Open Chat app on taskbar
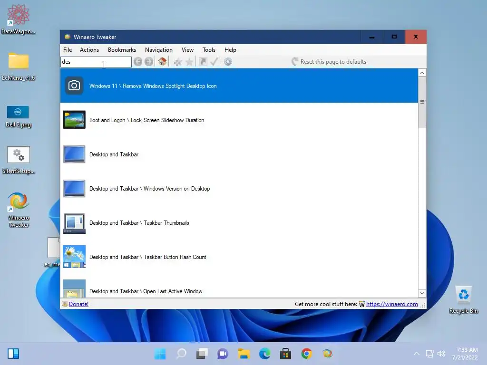The width and height of the screenshot is (487, 365). [223, 354]
